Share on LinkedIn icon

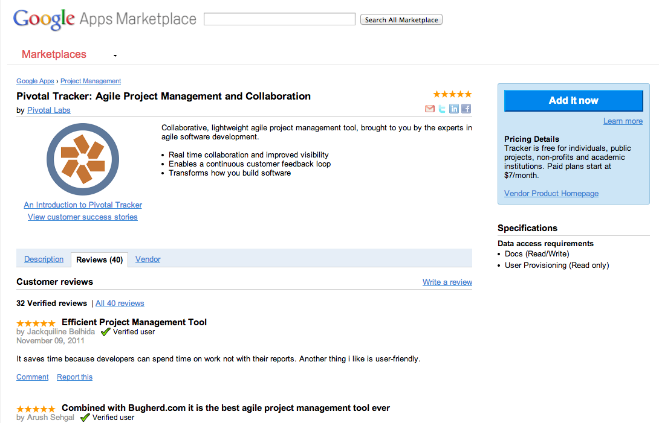tap(454, 109)
